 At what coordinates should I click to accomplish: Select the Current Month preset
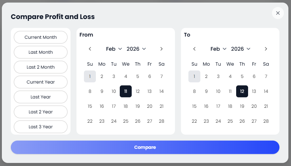coord(41,37)
